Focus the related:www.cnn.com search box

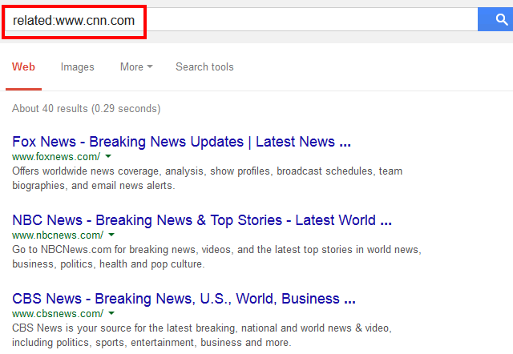[240, 19]
